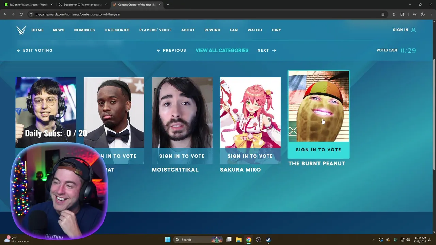
Task: Click the address bar URL
Action: pyautogui.click(x=78, y=14)
